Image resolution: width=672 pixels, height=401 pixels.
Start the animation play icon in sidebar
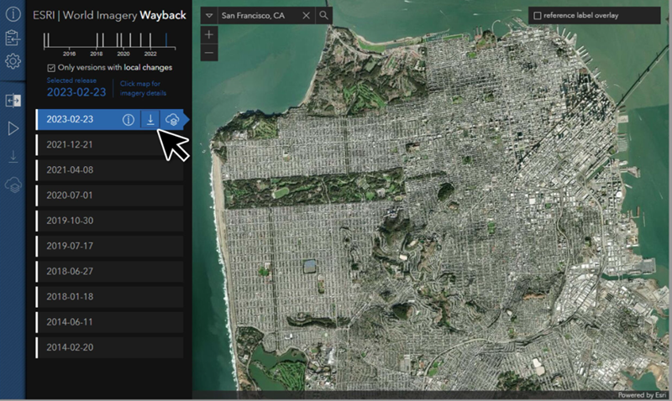13,128
